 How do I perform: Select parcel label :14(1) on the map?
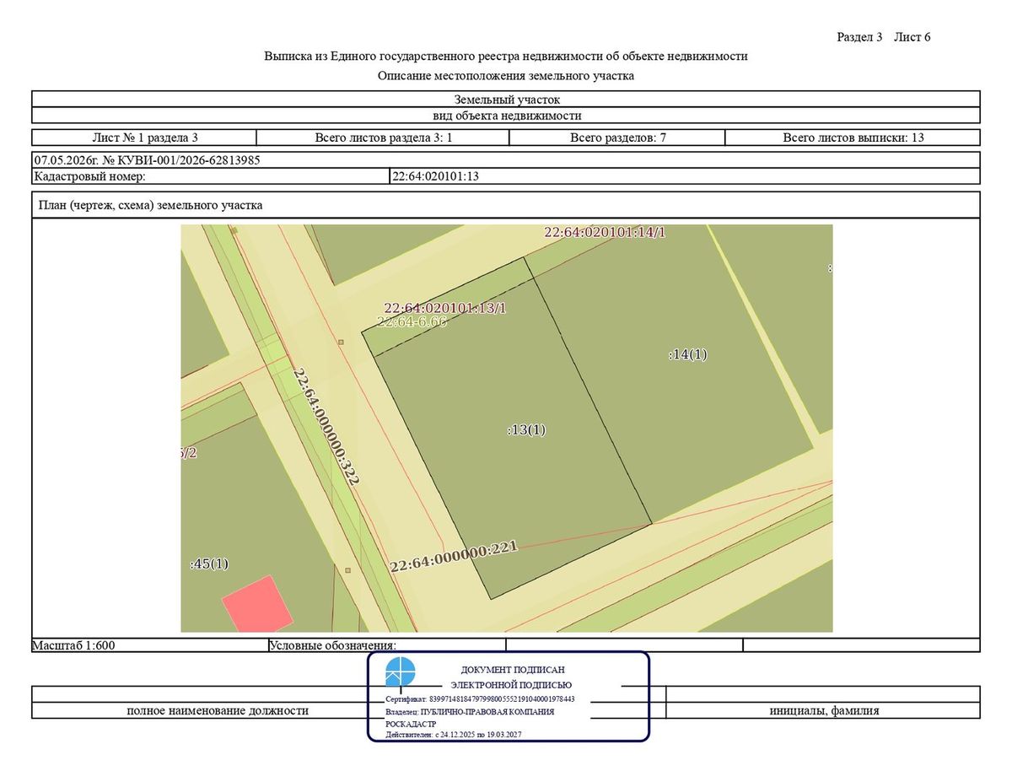[x=687, y=354]
